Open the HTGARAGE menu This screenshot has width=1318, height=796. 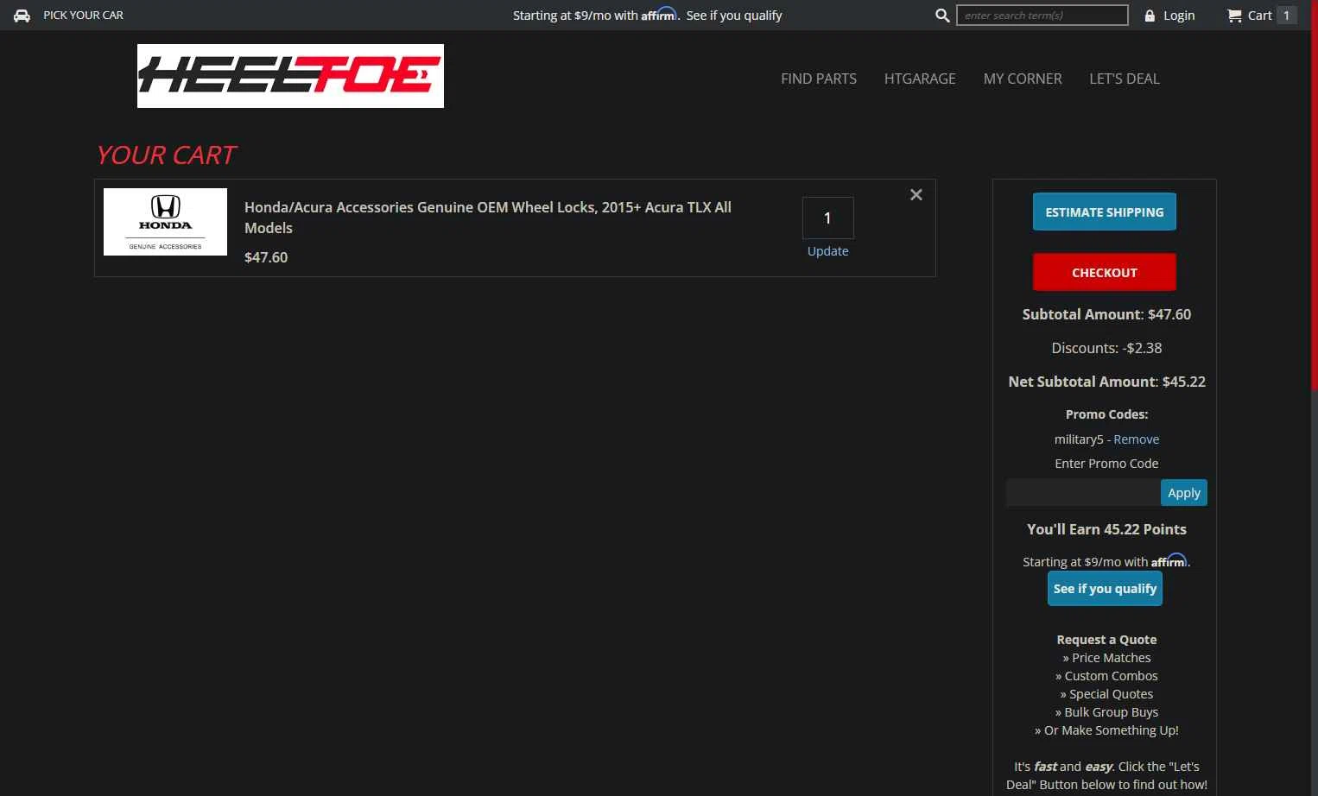pyautogui.click(x=920, y=79)
